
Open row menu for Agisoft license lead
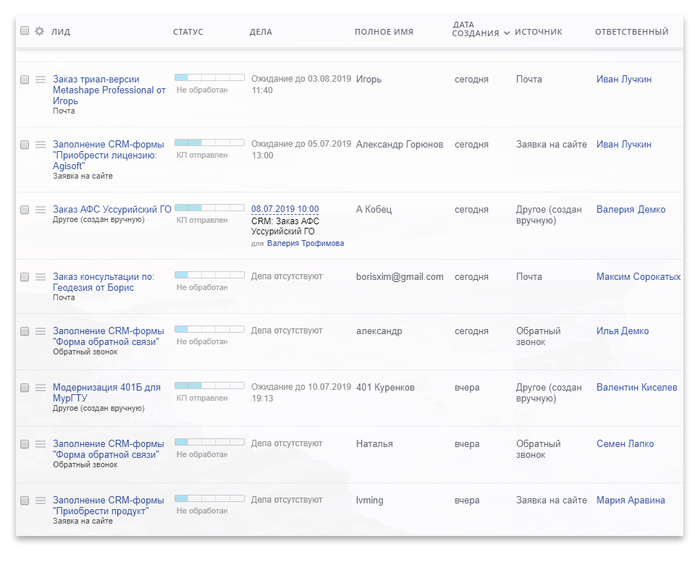41,145
